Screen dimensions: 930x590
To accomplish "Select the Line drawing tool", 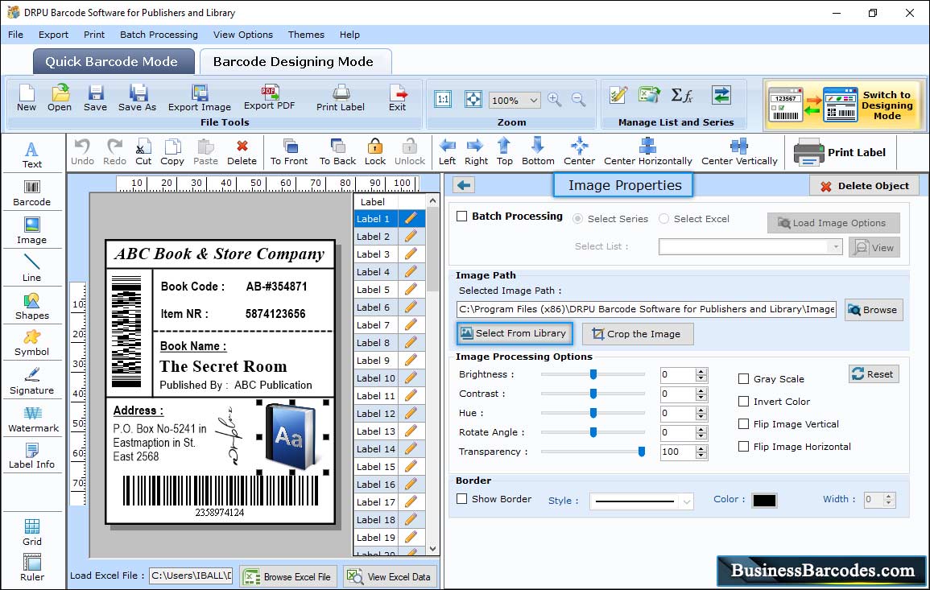I will pos(32,268).
